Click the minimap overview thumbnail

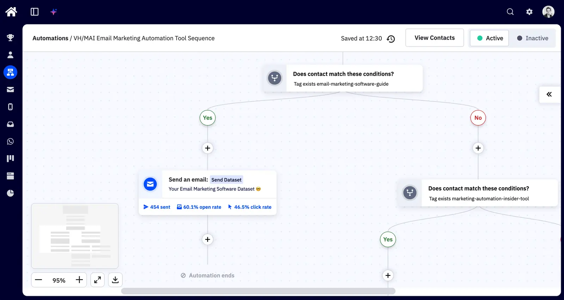[75, 236]
